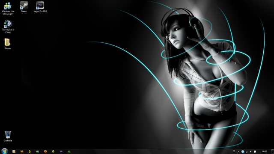Screen dimensions: 274x154
Task: Open the Windows Start menu orb
Action: [x=4, y=151]
